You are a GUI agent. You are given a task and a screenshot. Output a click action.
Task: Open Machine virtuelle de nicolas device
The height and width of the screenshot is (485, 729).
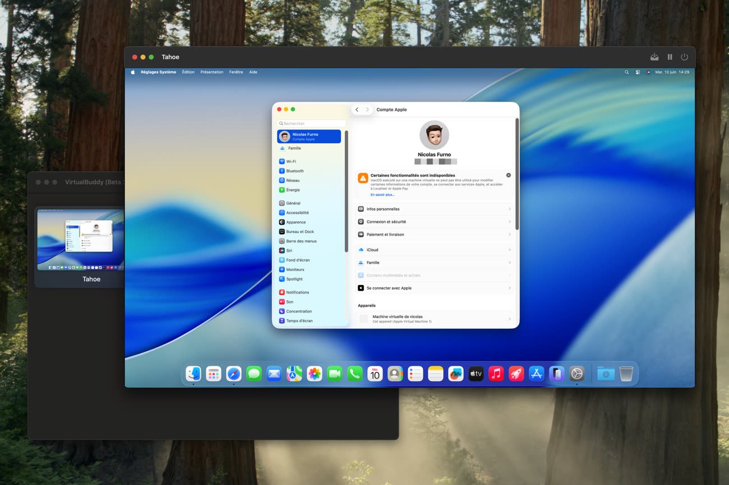[x=435, y=319]
